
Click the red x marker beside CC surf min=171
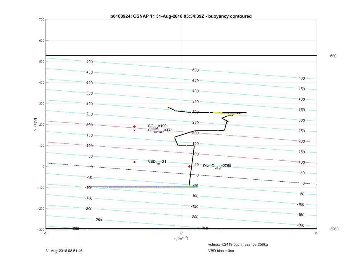[x=134, y=130]
